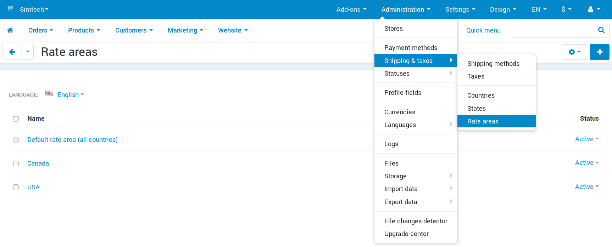
Task: Select Files menu item
Action: coord(416,163)
